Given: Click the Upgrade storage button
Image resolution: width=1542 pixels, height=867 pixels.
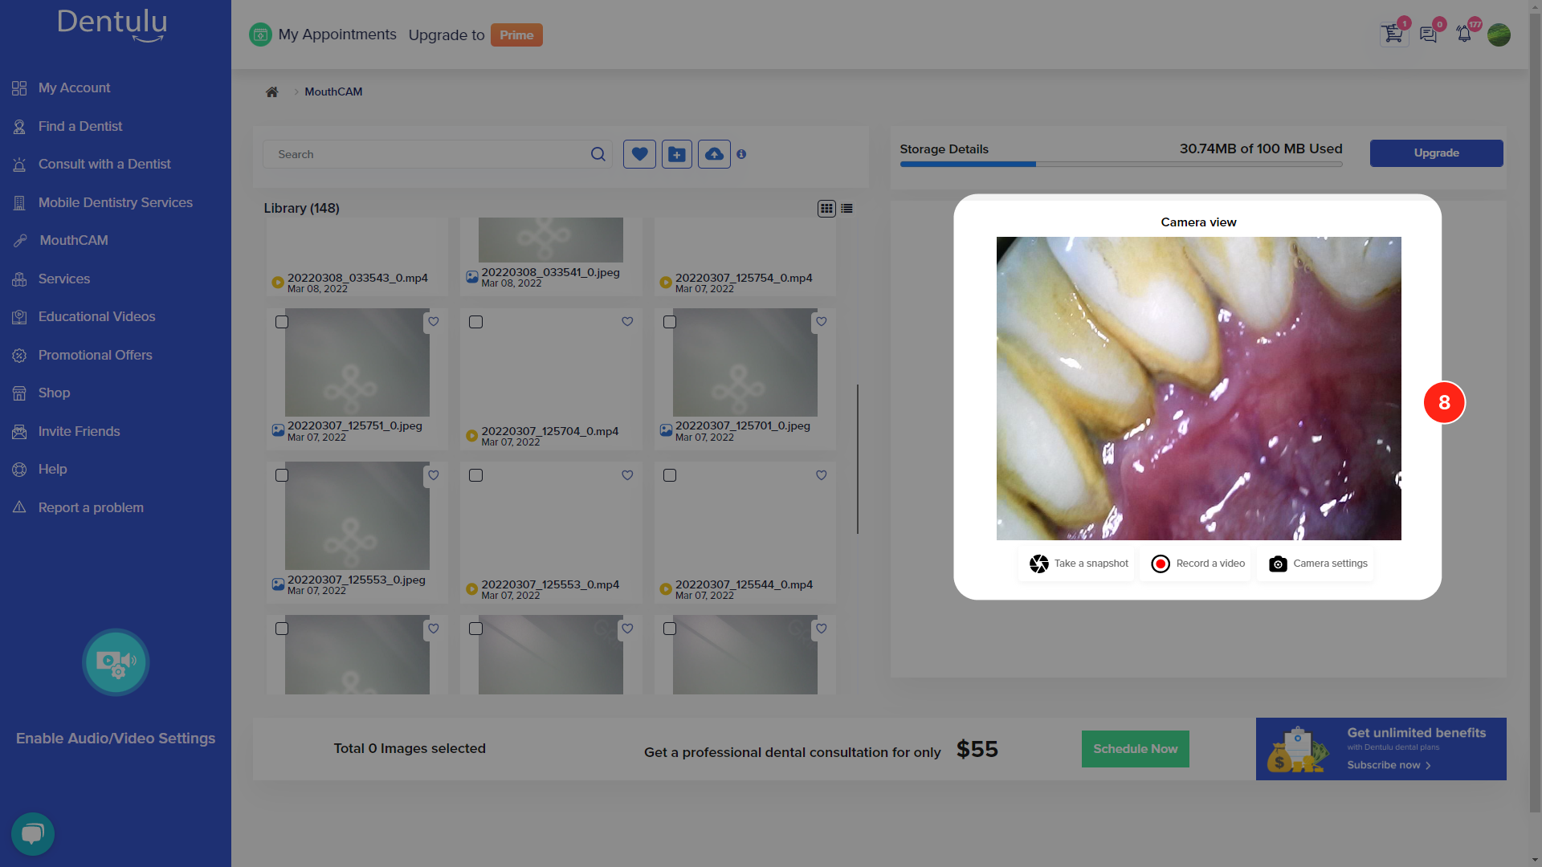Looking at the screenshot, I should pyautogui.click(x=1435, y=153).
